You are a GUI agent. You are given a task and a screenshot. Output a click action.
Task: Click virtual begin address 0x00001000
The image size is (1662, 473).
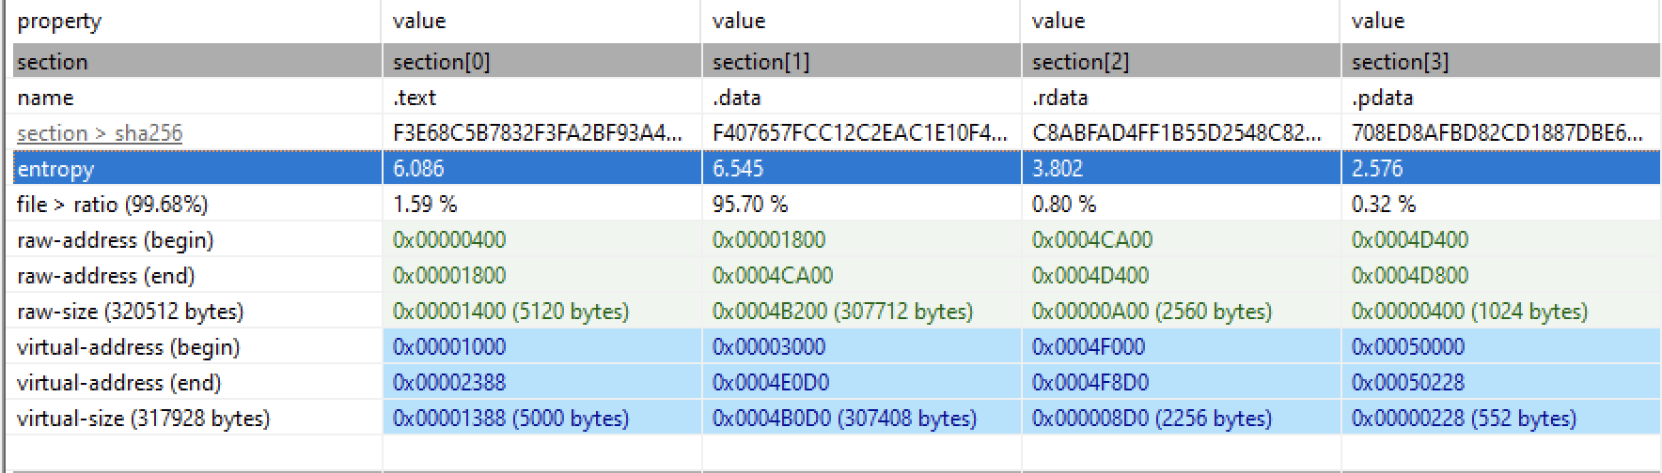point(449,347)
